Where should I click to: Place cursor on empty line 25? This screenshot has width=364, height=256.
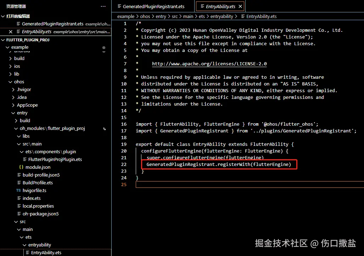(250, 185)
